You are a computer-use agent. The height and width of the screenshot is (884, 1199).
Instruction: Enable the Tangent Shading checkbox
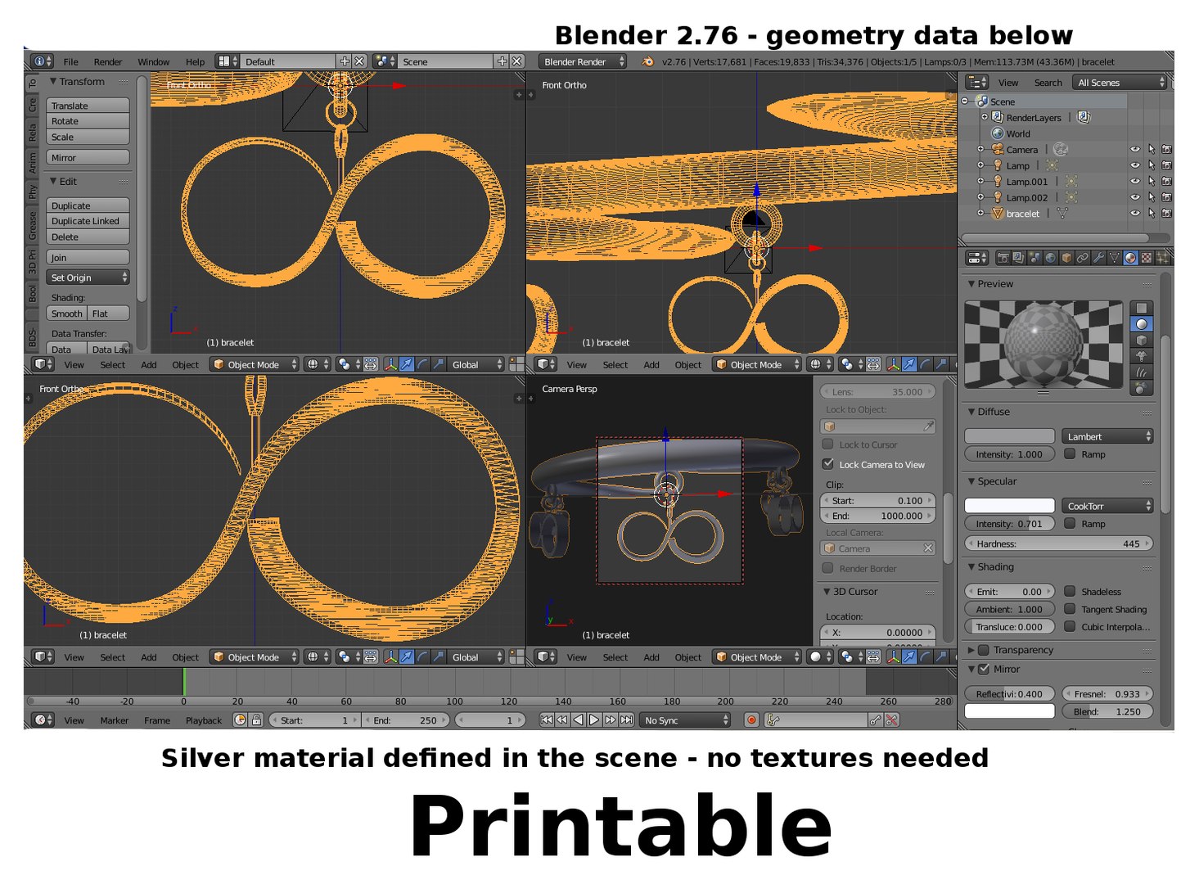[x=1070, y=609]
